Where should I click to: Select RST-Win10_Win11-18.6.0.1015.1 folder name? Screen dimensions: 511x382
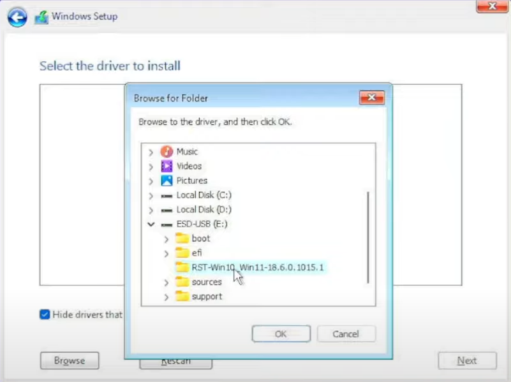tap(258, 267)
